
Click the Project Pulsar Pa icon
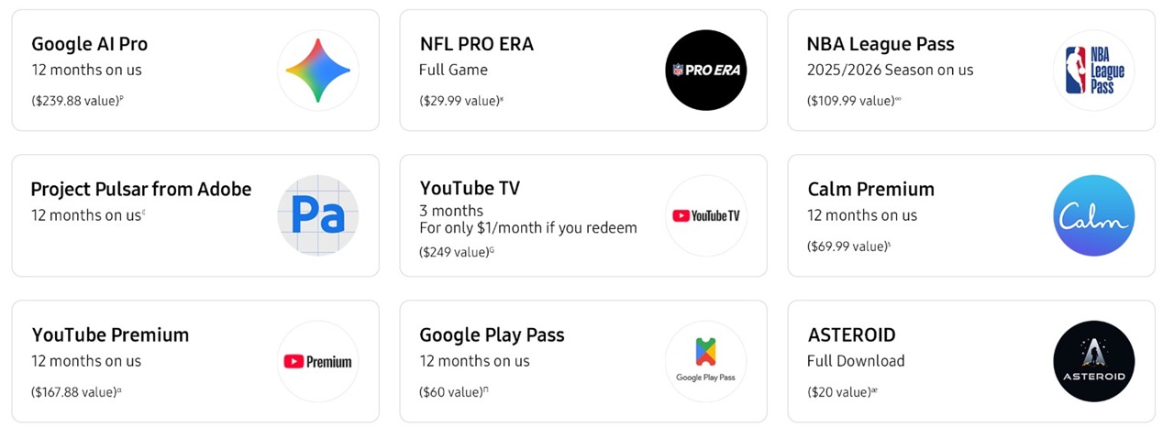pyautogui.click(x=317, y=215)
